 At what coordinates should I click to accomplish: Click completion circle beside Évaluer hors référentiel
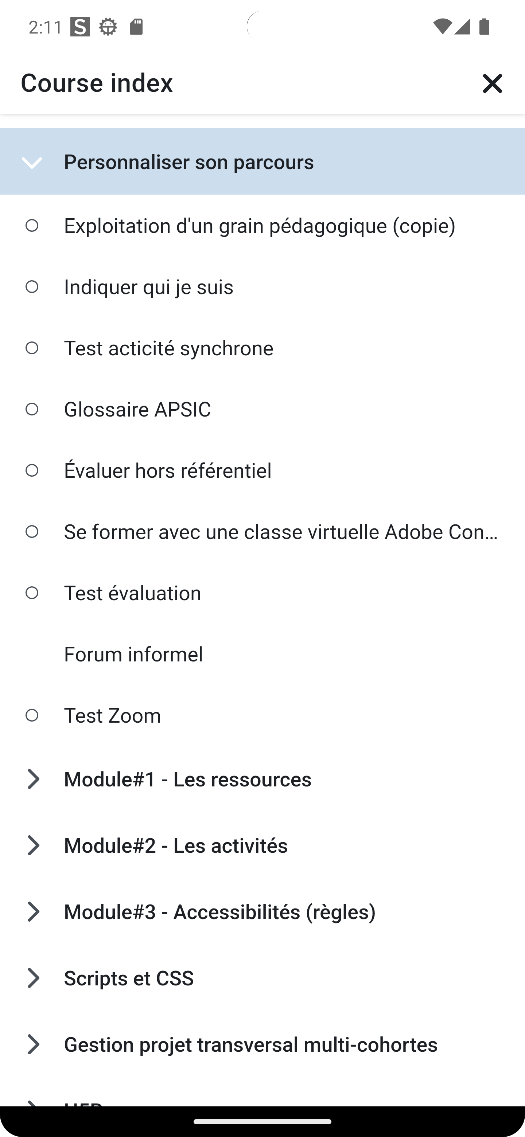point(32,470)
